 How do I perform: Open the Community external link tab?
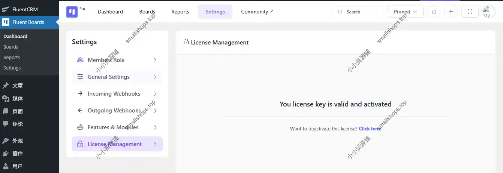pos(257,12)
